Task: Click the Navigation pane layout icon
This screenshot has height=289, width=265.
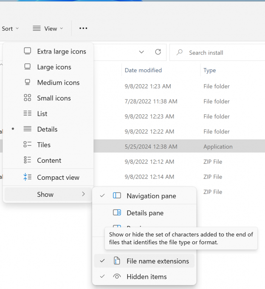Action: click(x=117, y=195)
